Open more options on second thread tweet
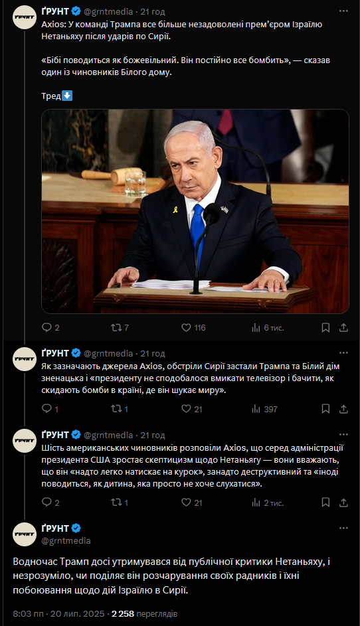The image size is (360, 626). (343, 353)
